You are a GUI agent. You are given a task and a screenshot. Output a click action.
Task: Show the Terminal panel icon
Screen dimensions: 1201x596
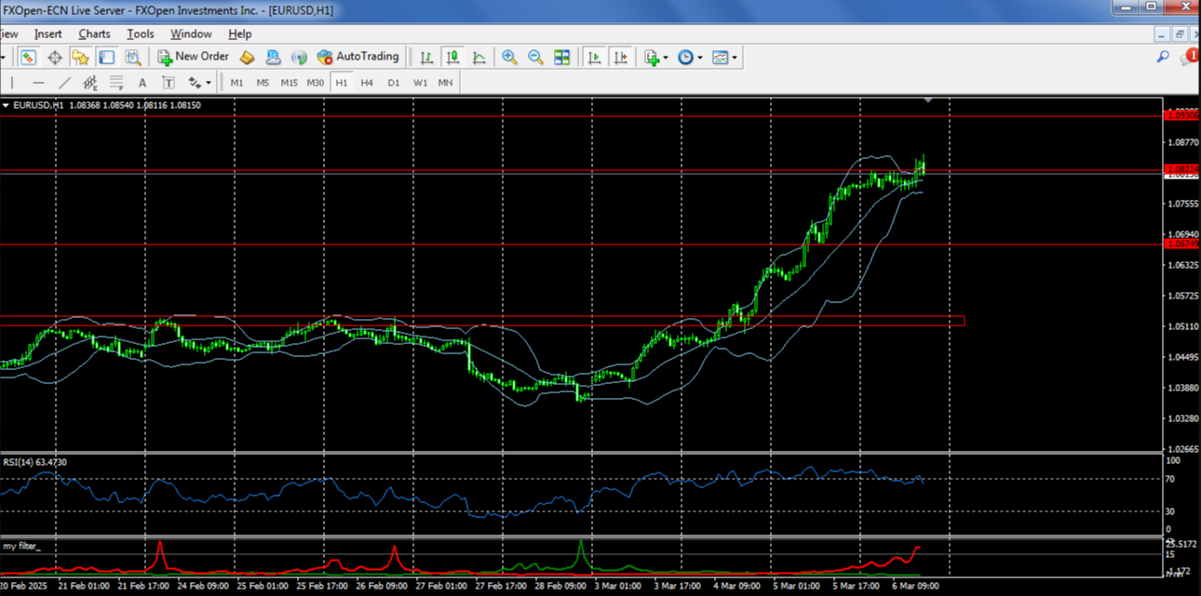point(107,58)
